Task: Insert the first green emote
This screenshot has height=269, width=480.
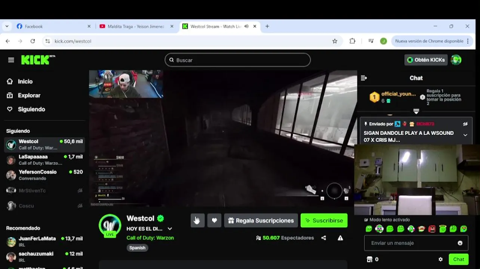Action: pos(369,229)
